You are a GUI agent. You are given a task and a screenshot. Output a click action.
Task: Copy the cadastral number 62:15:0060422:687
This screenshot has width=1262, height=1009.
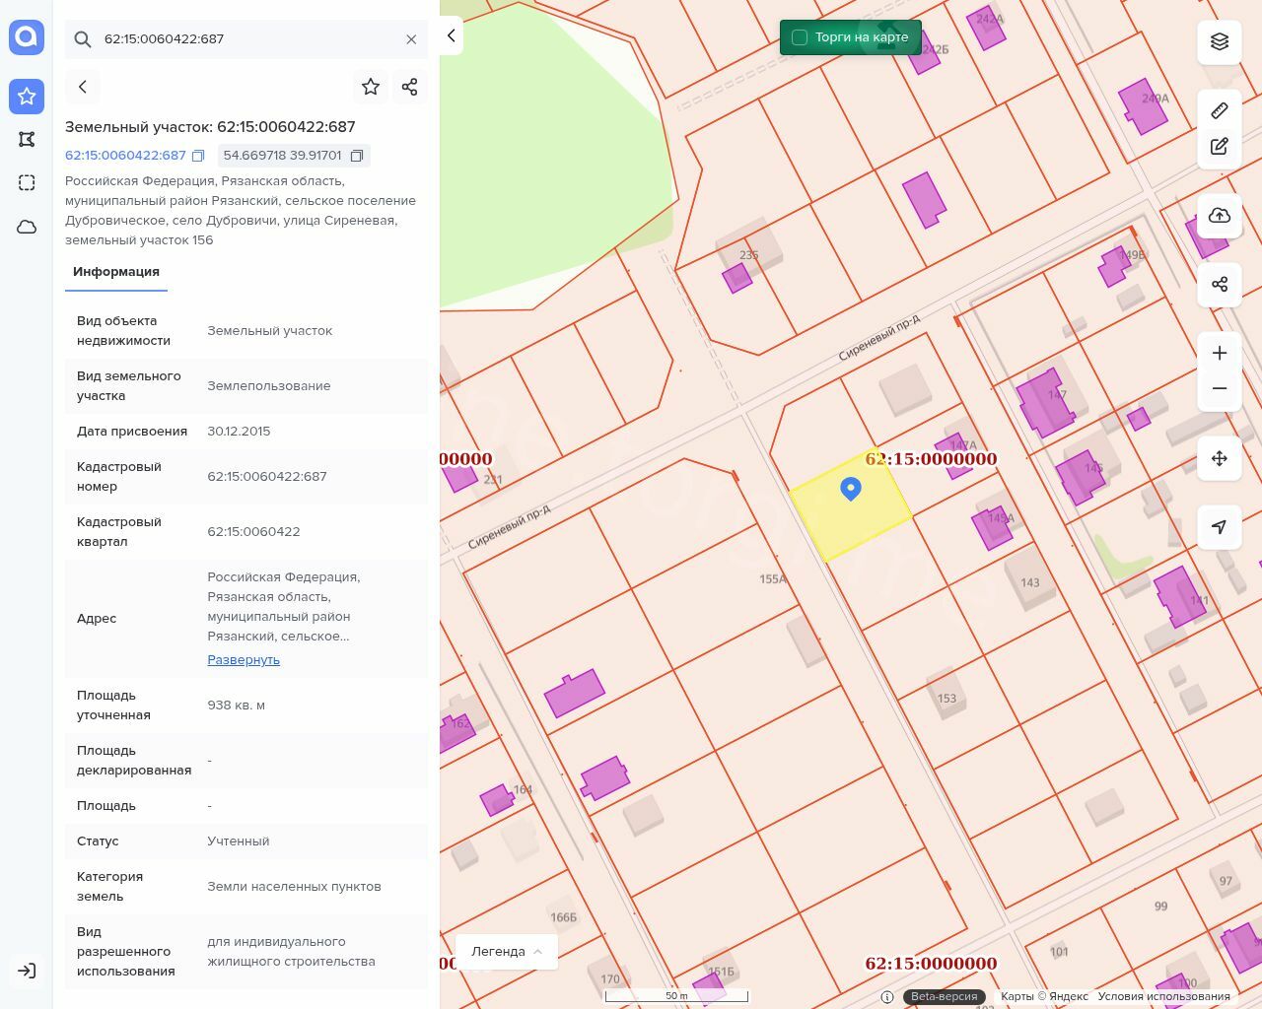click(198, 156)
